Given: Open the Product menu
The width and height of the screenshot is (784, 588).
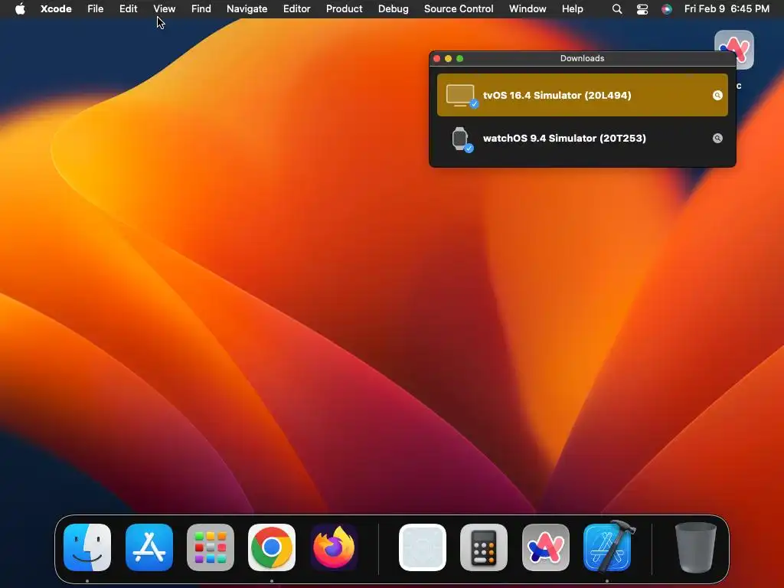Looking at the screenshot, I should [x=344, y=8].
